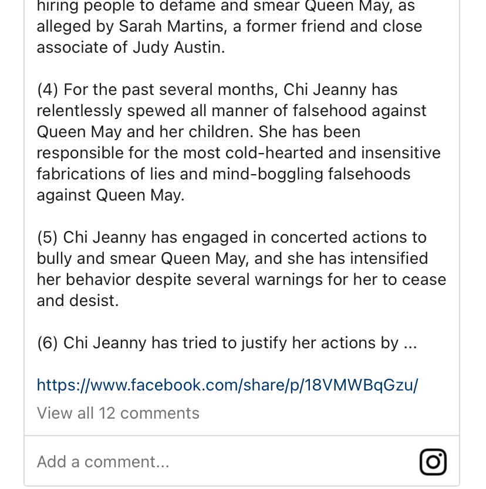
Task: Click the "(5)" paragraph number
Action: click(x=48, y=237)
